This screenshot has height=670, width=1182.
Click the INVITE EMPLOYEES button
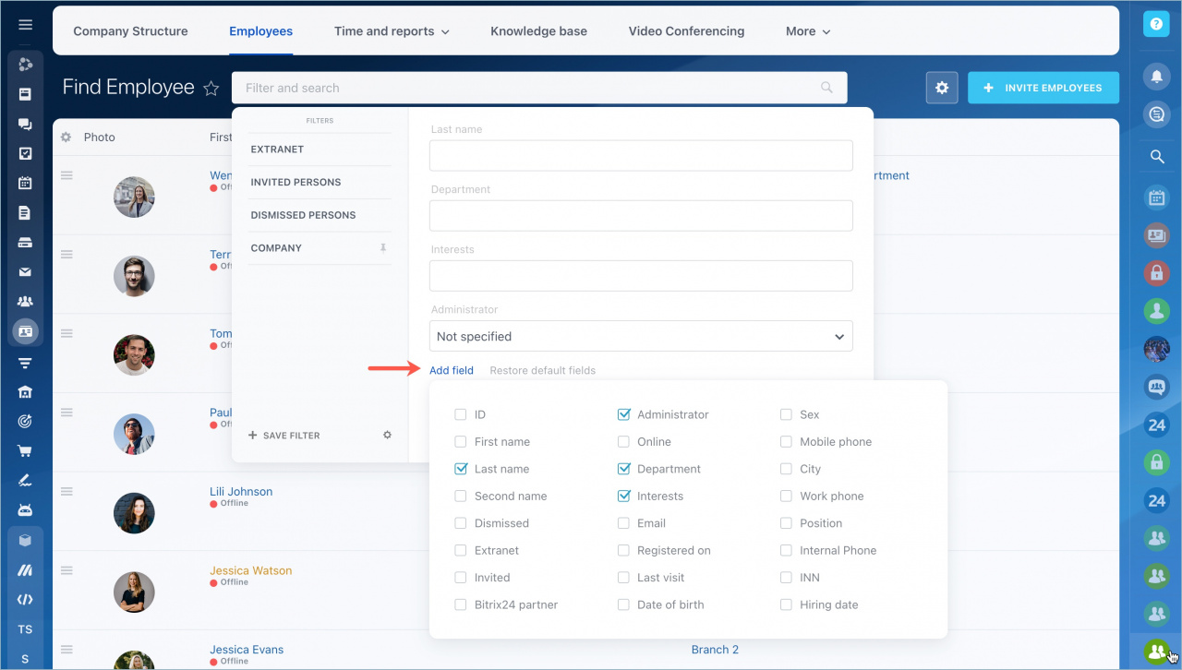point(1043,88)
